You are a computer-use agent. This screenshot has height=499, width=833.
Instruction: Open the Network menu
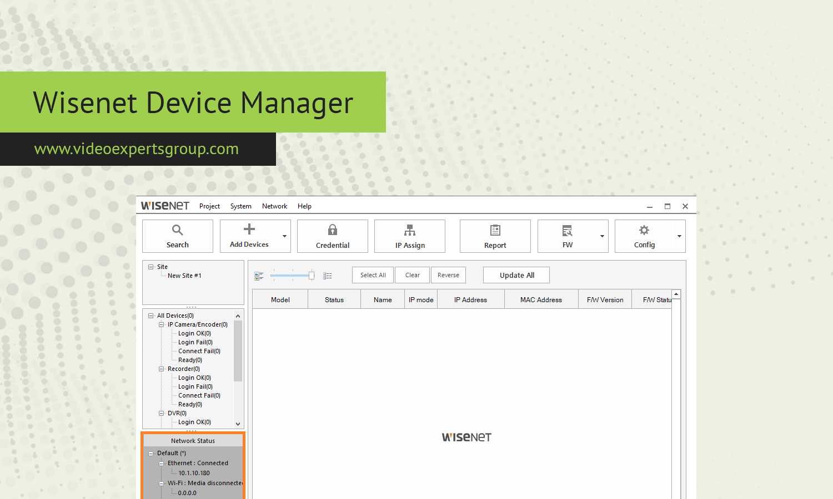pyautogui.click(x=274, y=206)
